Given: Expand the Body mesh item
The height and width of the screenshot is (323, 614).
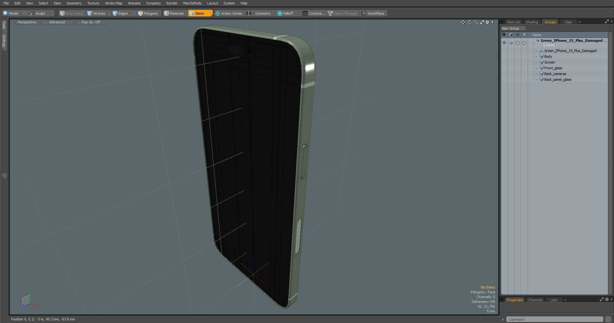Looking at the screenshot, I should pos(536,56).
